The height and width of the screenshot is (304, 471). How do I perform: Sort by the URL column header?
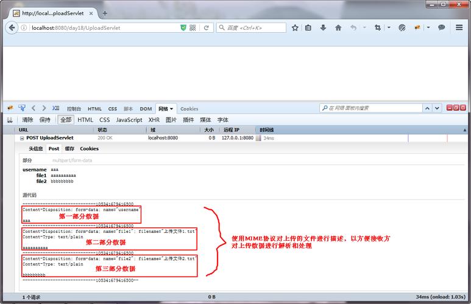(x=54, y=130)
